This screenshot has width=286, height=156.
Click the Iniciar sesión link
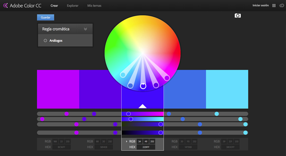coord(261,5)
